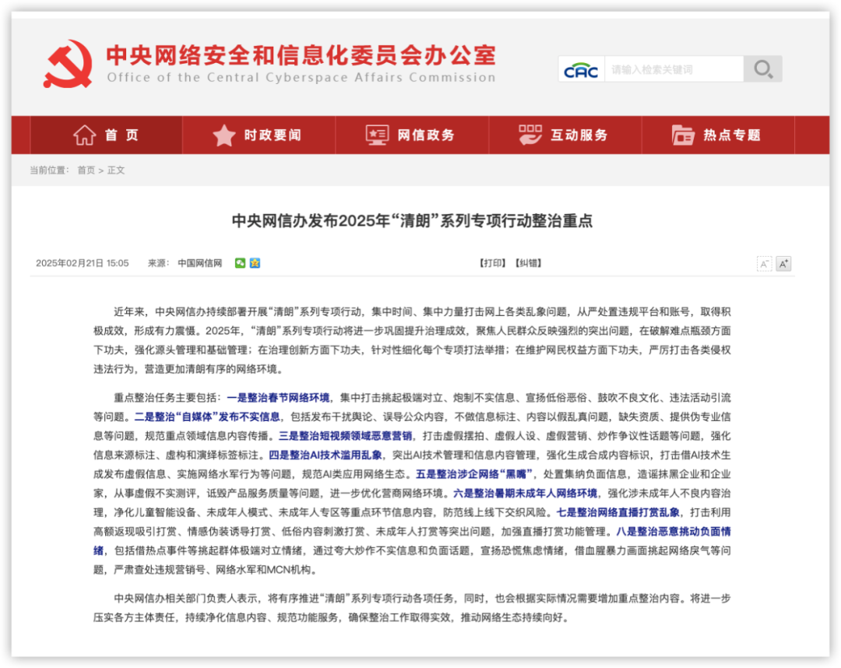Click the folder icon for 热点专题
This screenshot has width=841, height=668.
coord(683,135)
